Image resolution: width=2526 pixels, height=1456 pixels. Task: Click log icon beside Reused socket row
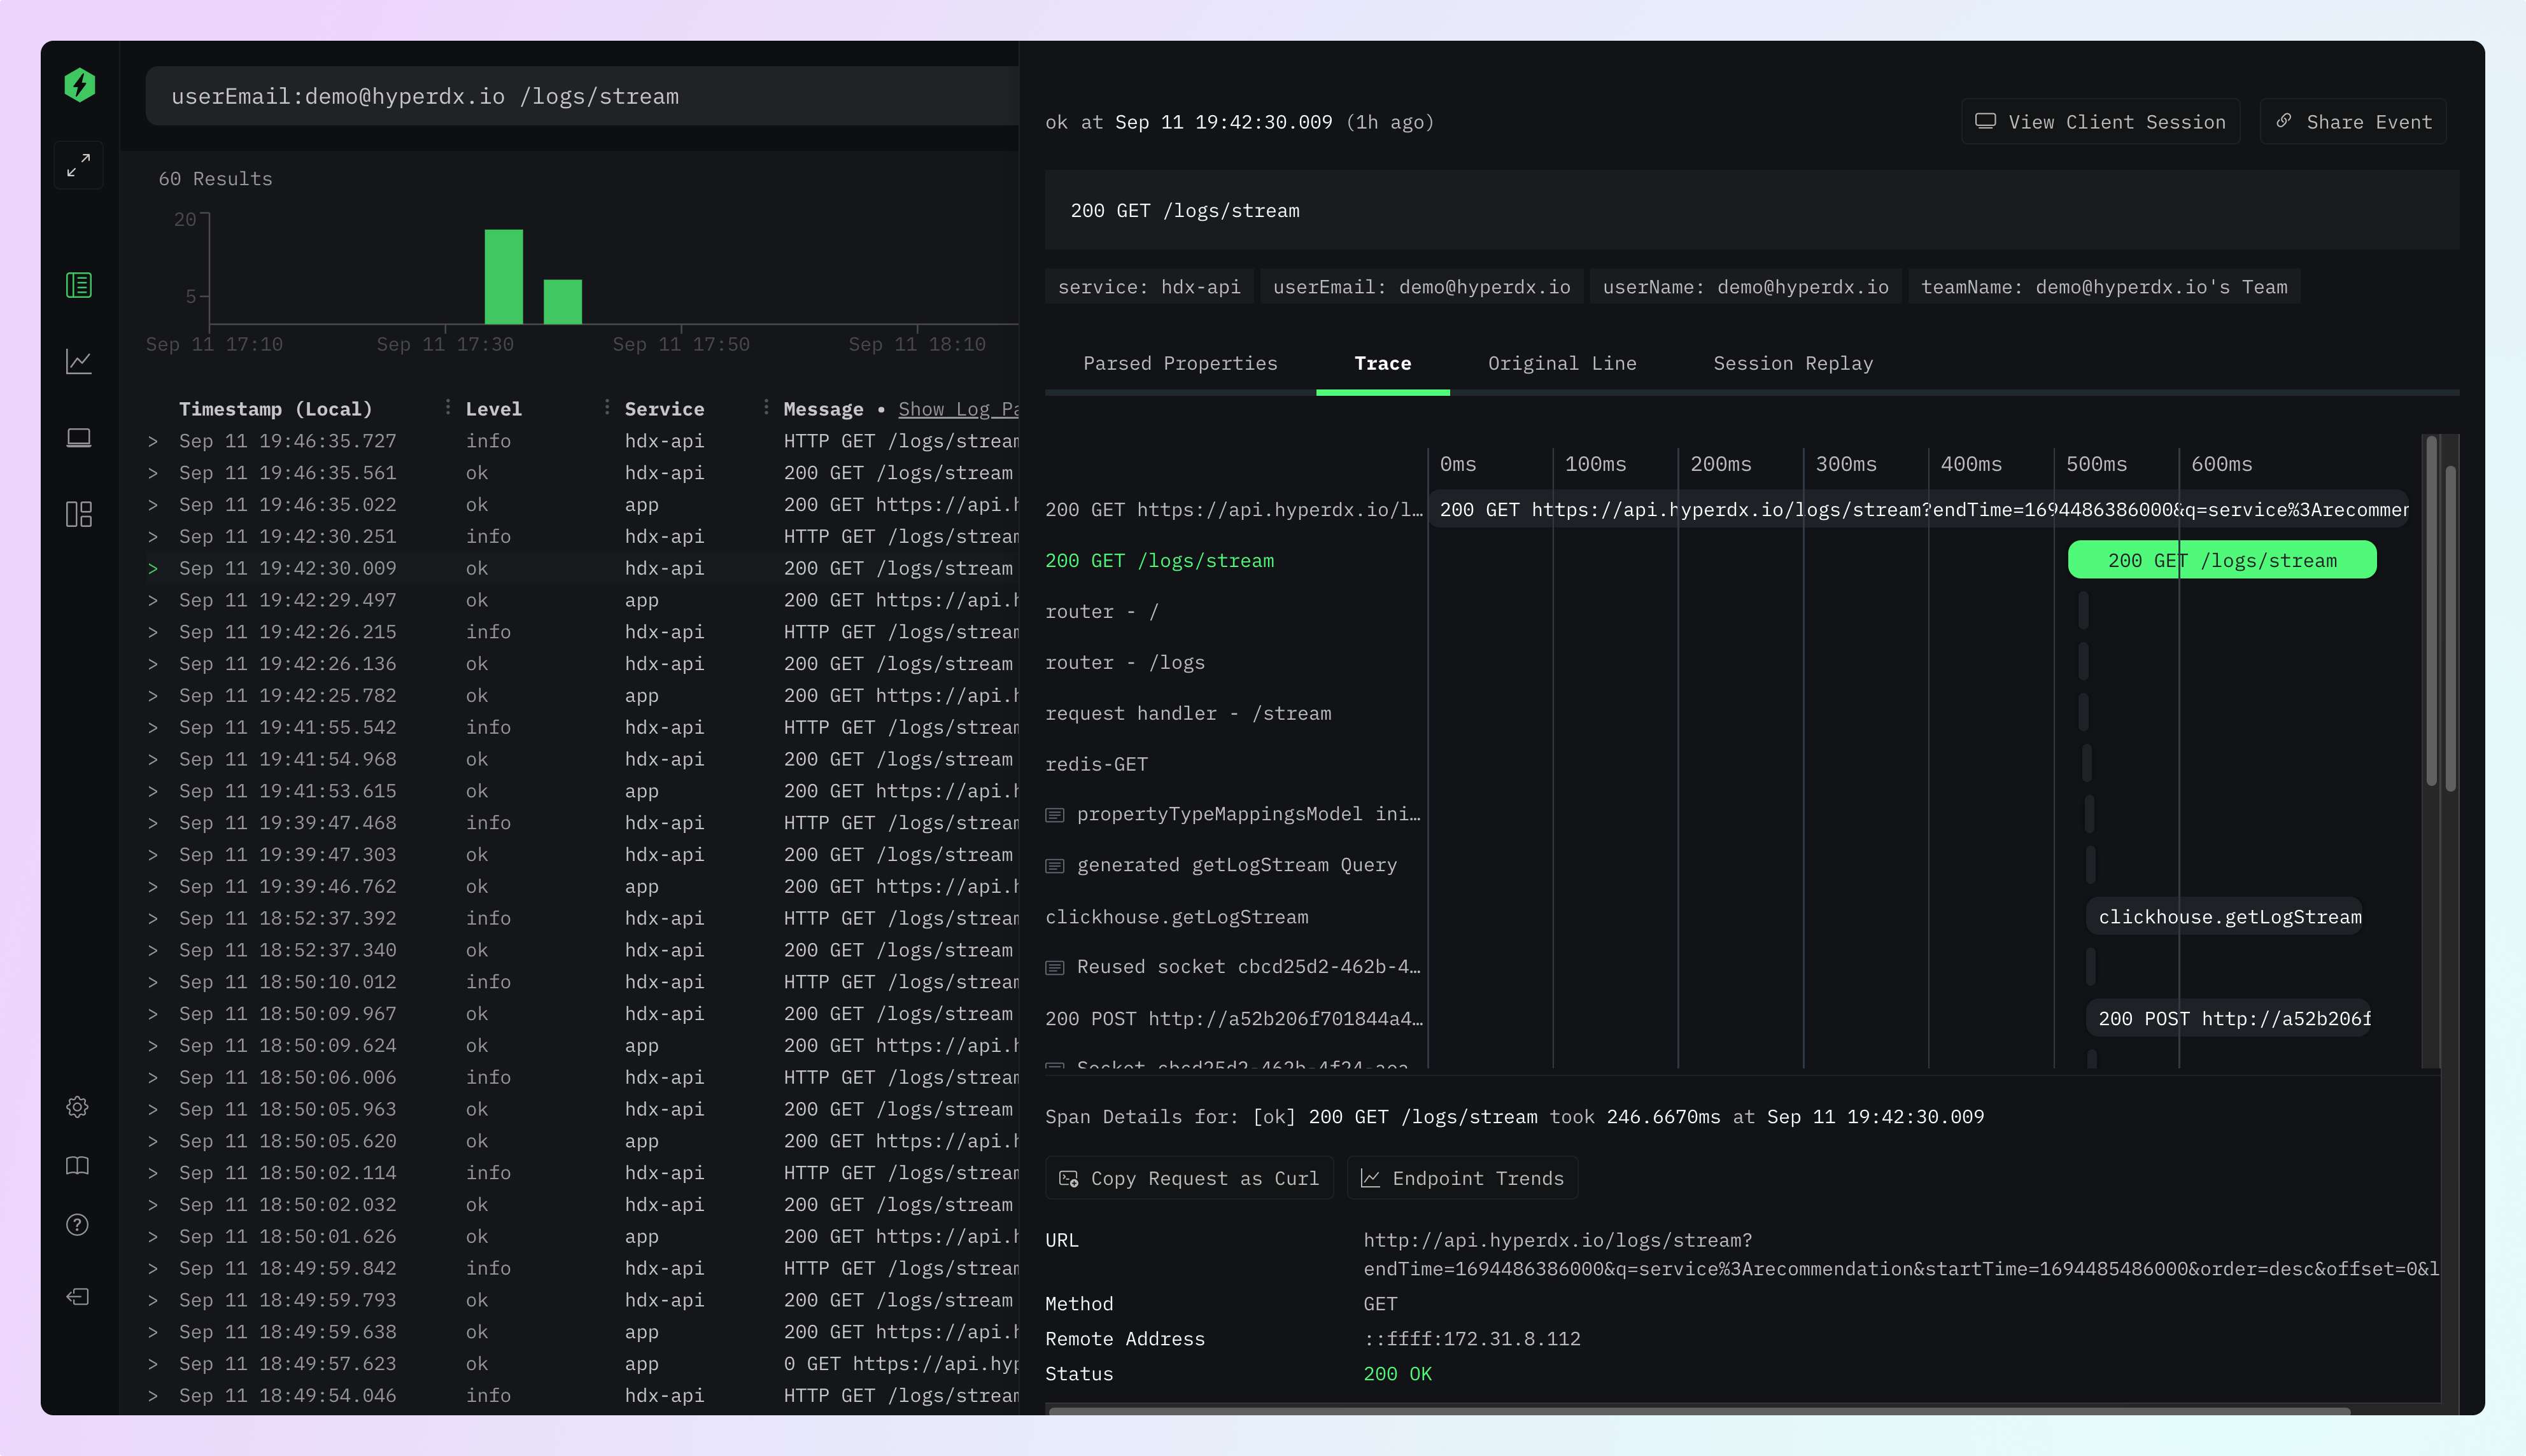(1054, 968)
